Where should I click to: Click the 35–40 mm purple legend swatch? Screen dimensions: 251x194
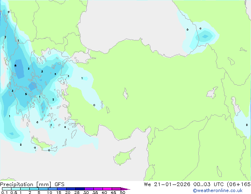(98, 189)
